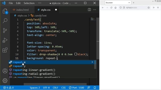Click the text-align property on line 5
The width and height of the screenshot is (161, 90).
[x=35, y=35]
